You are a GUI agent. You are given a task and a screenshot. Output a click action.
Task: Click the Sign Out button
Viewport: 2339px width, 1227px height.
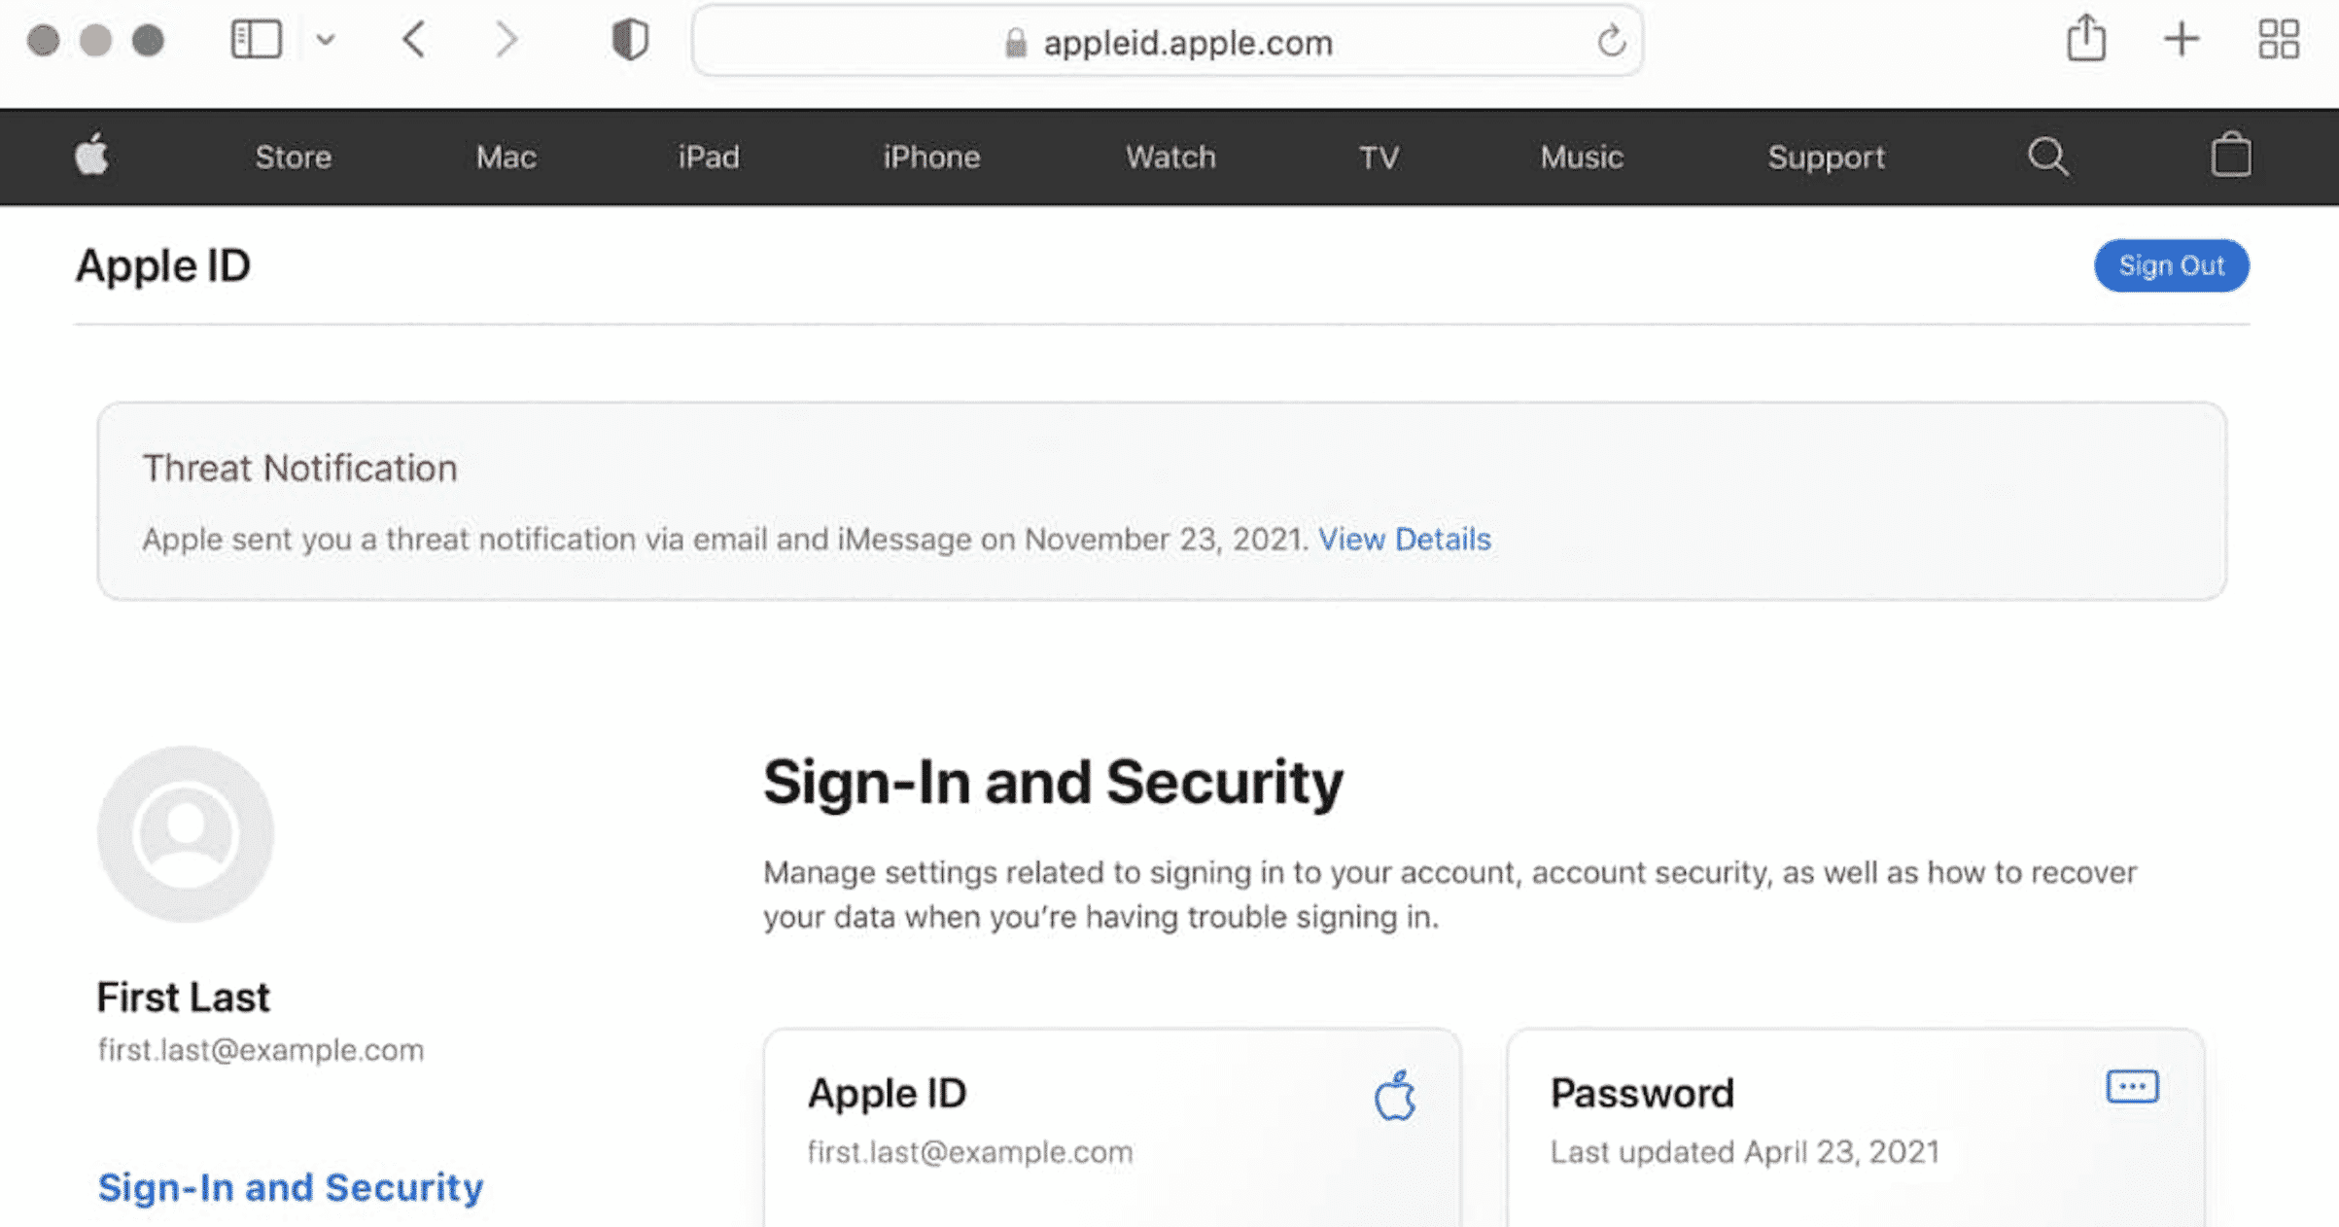tap(2171, 264)
